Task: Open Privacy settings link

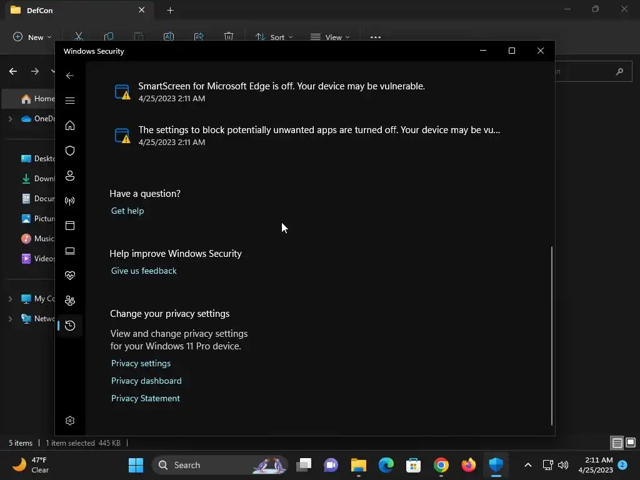Action: coord(141,363)
